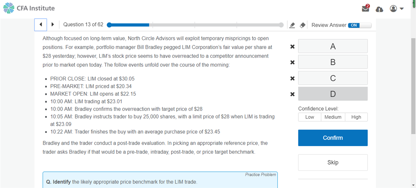Open the mail notifications icon
The image size is (416, 188).
[x=365, y=8]
